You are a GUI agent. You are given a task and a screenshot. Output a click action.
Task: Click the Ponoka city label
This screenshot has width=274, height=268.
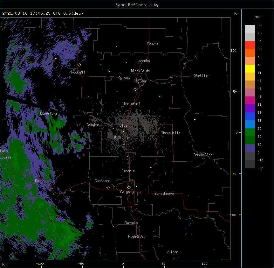tap(153, 43)
